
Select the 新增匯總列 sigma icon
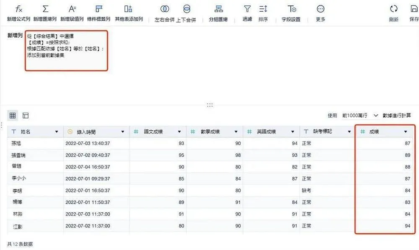[x=45, y=9]
